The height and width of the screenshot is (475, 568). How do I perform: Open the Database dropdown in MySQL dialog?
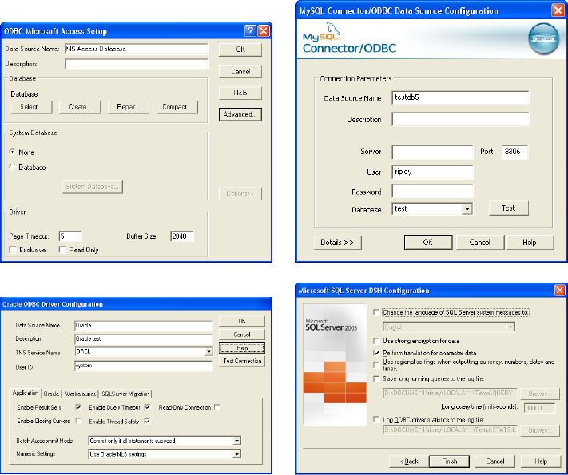(x=467, y=209)
